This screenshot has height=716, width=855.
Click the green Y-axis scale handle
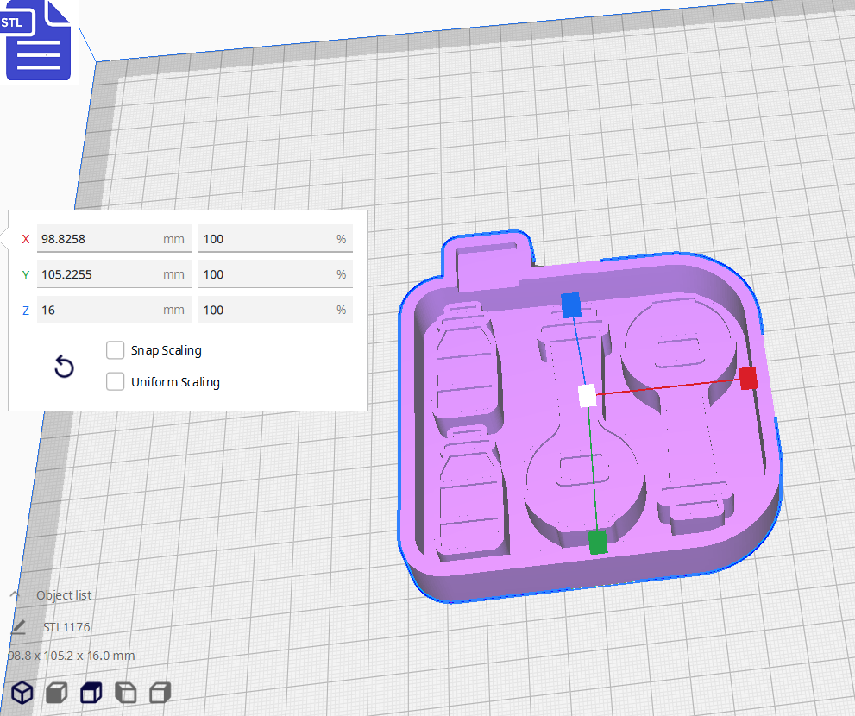596,542
